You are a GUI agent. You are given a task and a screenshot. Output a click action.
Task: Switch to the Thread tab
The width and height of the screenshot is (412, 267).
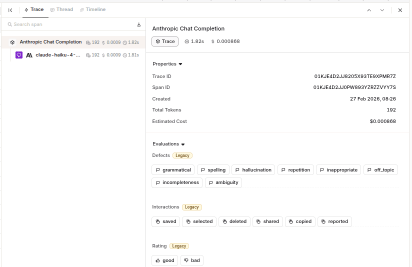(x=61, y=9)
